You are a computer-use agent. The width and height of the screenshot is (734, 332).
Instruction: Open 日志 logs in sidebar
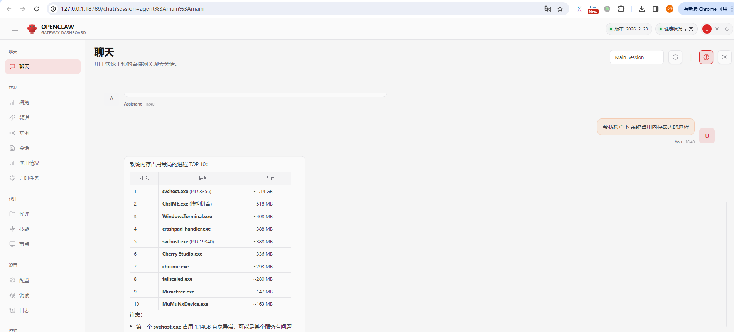43,310
